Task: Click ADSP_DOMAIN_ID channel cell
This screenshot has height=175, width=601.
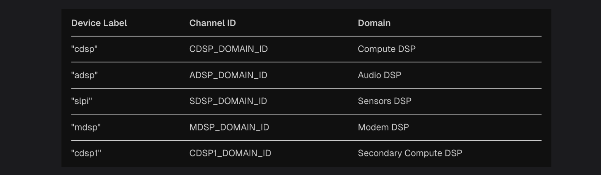Action: [x=228, y=75]
